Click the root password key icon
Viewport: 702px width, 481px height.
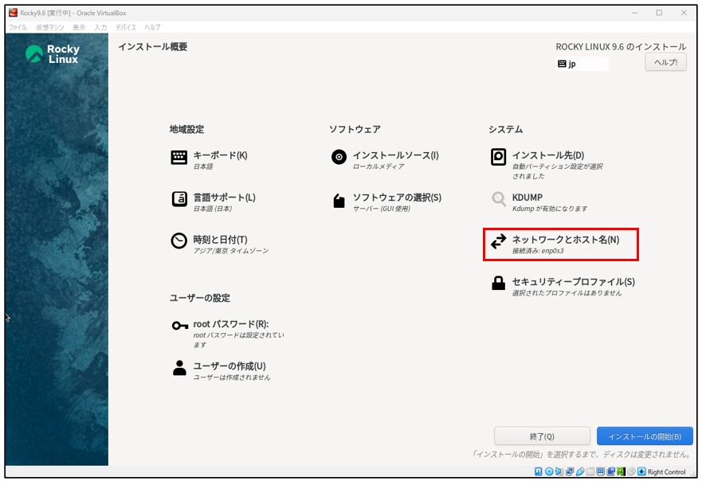coord(179,326)
